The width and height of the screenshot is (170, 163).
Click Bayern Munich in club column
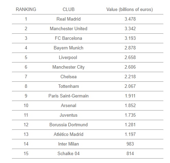pyautogui.click(x=68, y=48)
